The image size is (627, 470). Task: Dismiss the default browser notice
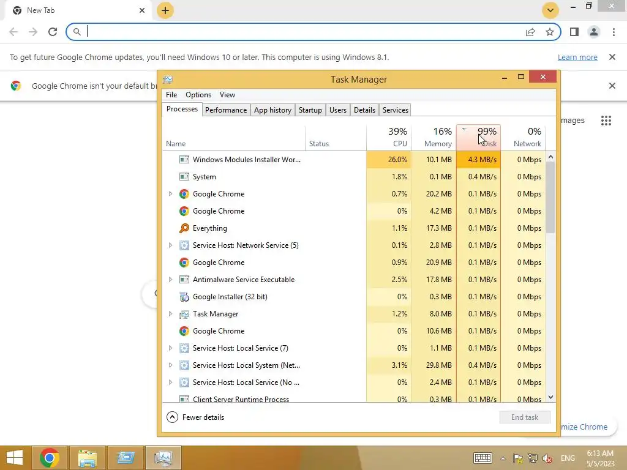[x=612, y=86]
